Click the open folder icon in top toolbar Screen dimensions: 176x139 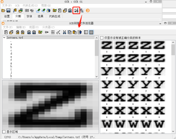[x=3, y=11]
